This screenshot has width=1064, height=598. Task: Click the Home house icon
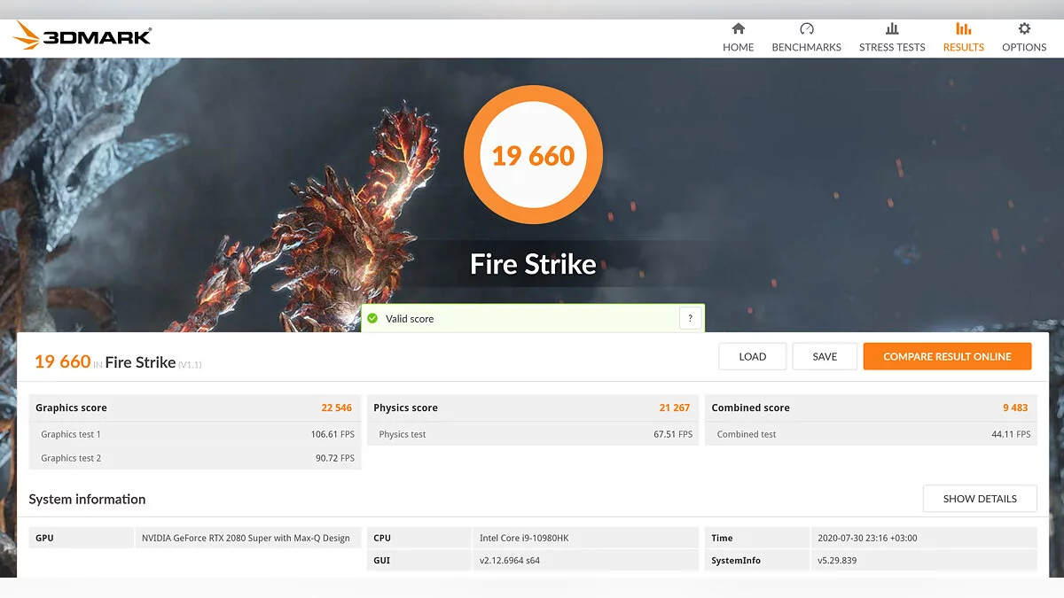click(x=738, y=28)
